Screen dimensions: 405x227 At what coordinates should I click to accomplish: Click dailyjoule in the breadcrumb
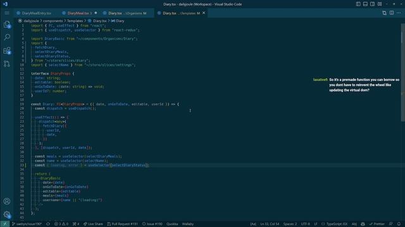coord(31,21)
